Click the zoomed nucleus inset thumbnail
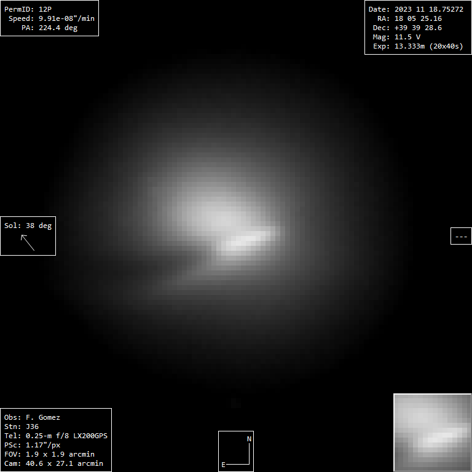The height and width of the screenshot is (472, 472). click(433, 433)
